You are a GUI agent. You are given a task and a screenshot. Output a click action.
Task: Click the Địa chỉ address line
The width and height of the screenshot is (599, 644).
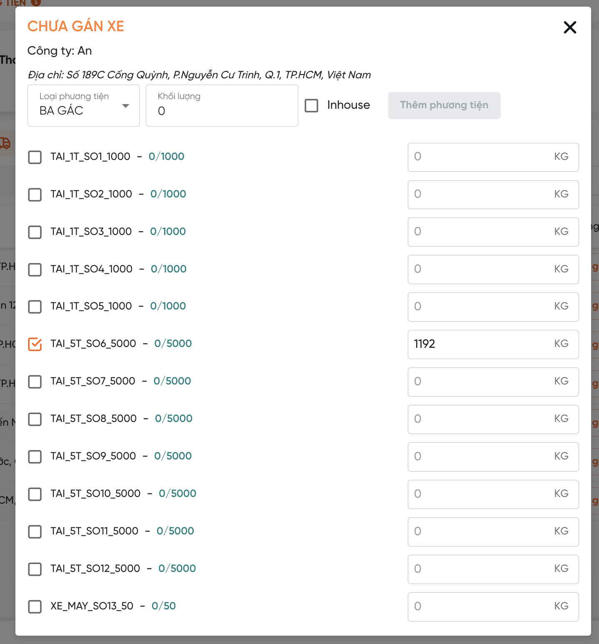[199, 75]
